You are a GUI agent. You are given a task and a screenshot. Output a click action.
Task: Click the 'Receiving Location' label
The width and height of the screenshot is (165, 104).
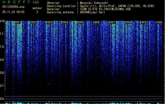(x=61, y=6)
